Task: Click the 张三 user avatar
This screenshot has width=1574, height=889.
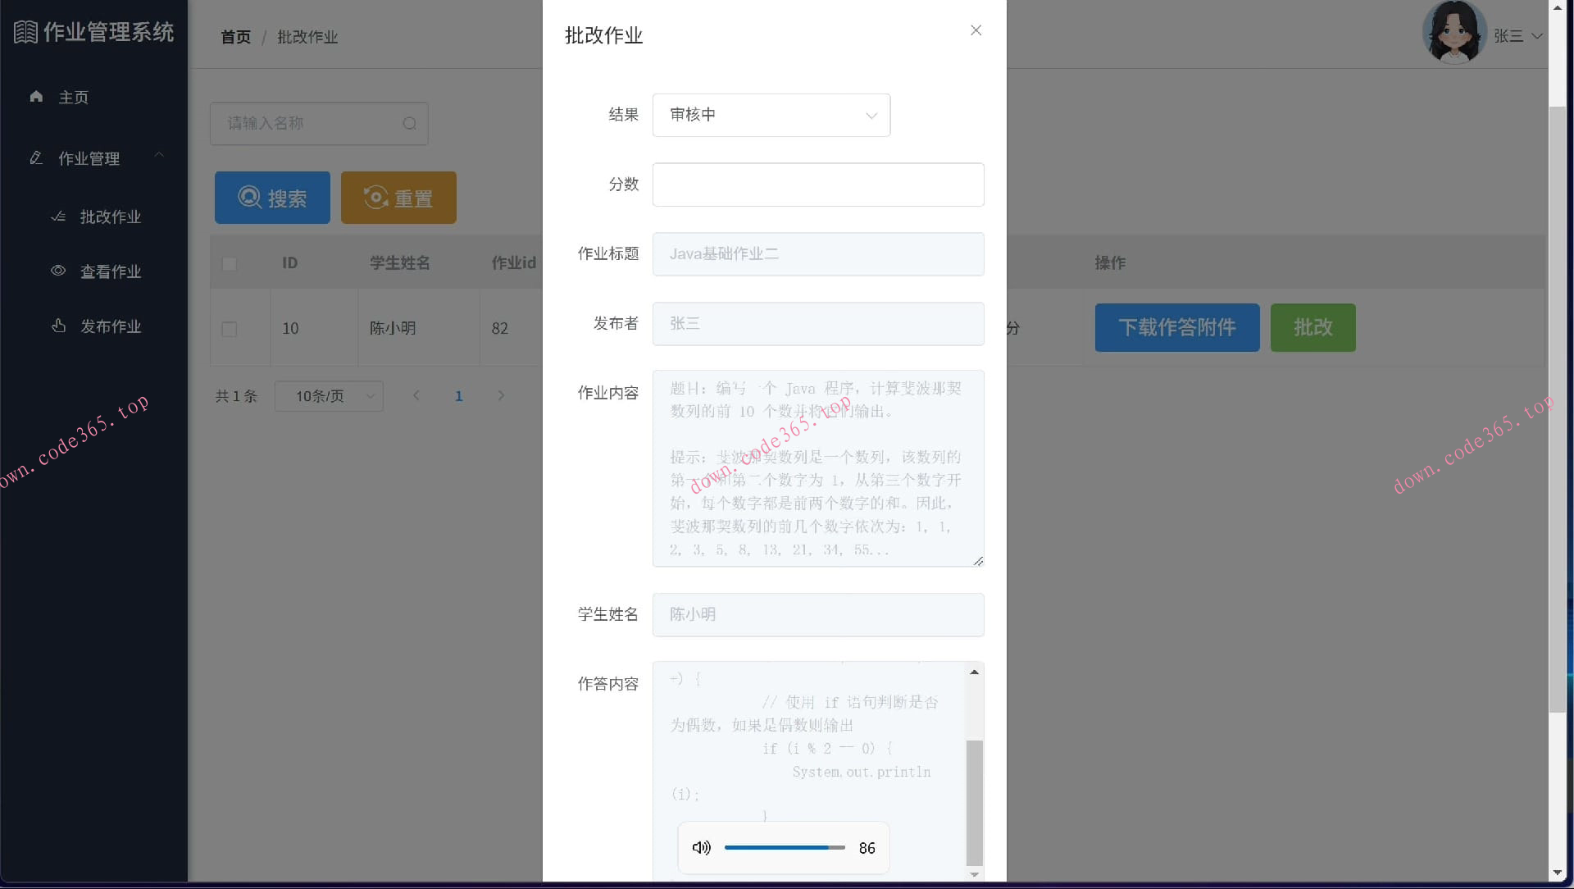Action: point(1453,33)
